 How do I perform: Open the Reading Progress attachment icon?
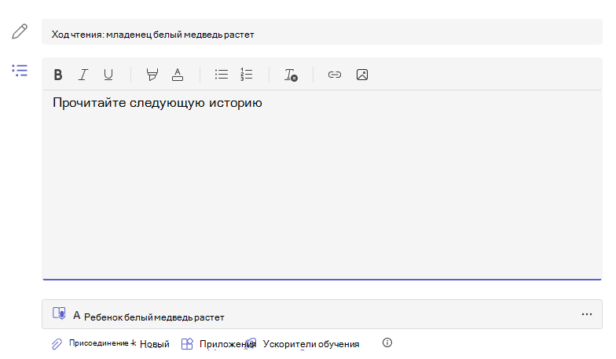click(59, 313)
